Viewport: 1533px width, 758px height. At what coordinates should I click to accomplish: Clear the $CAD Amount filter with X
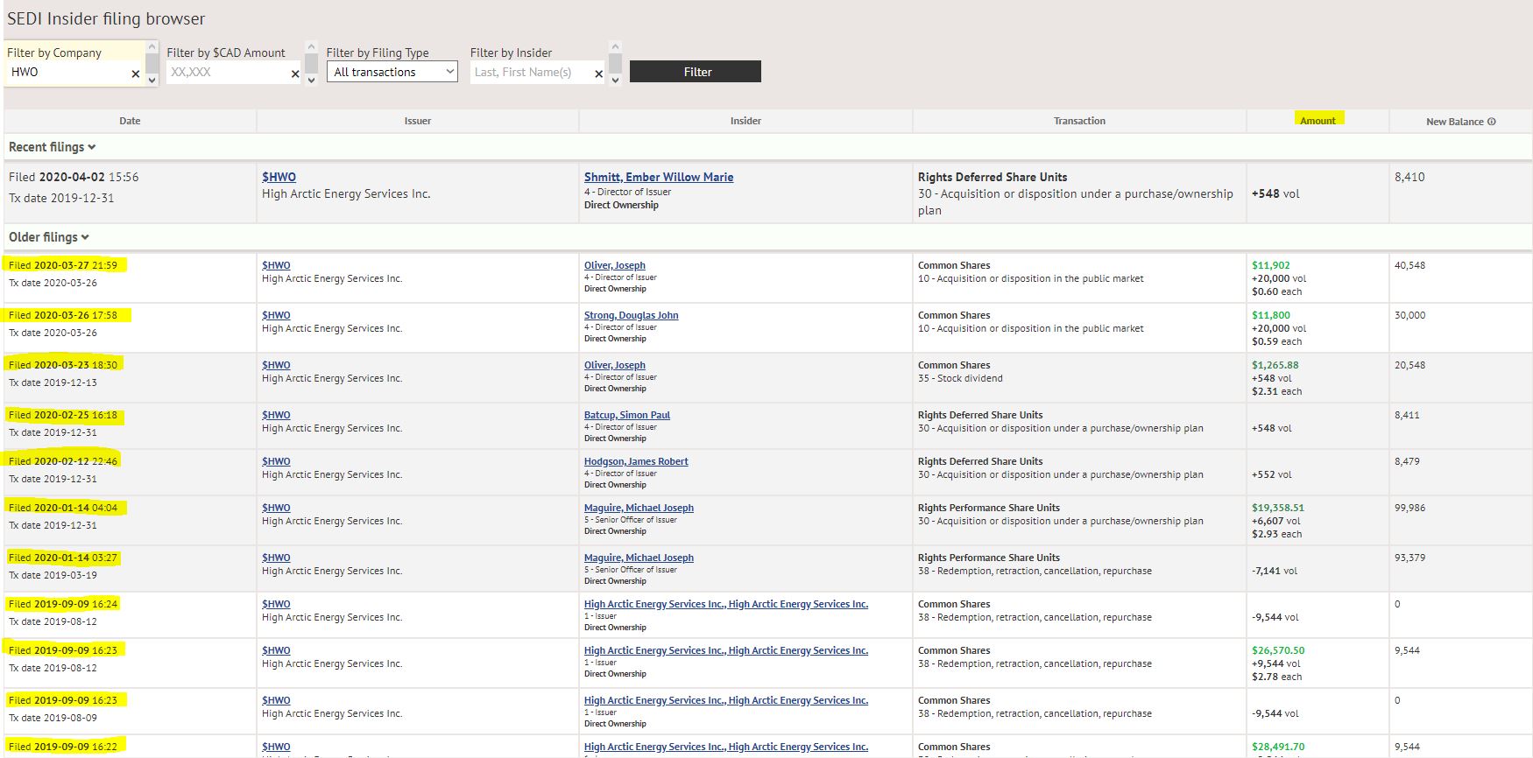pyautogui.click(x=295, y=74)
